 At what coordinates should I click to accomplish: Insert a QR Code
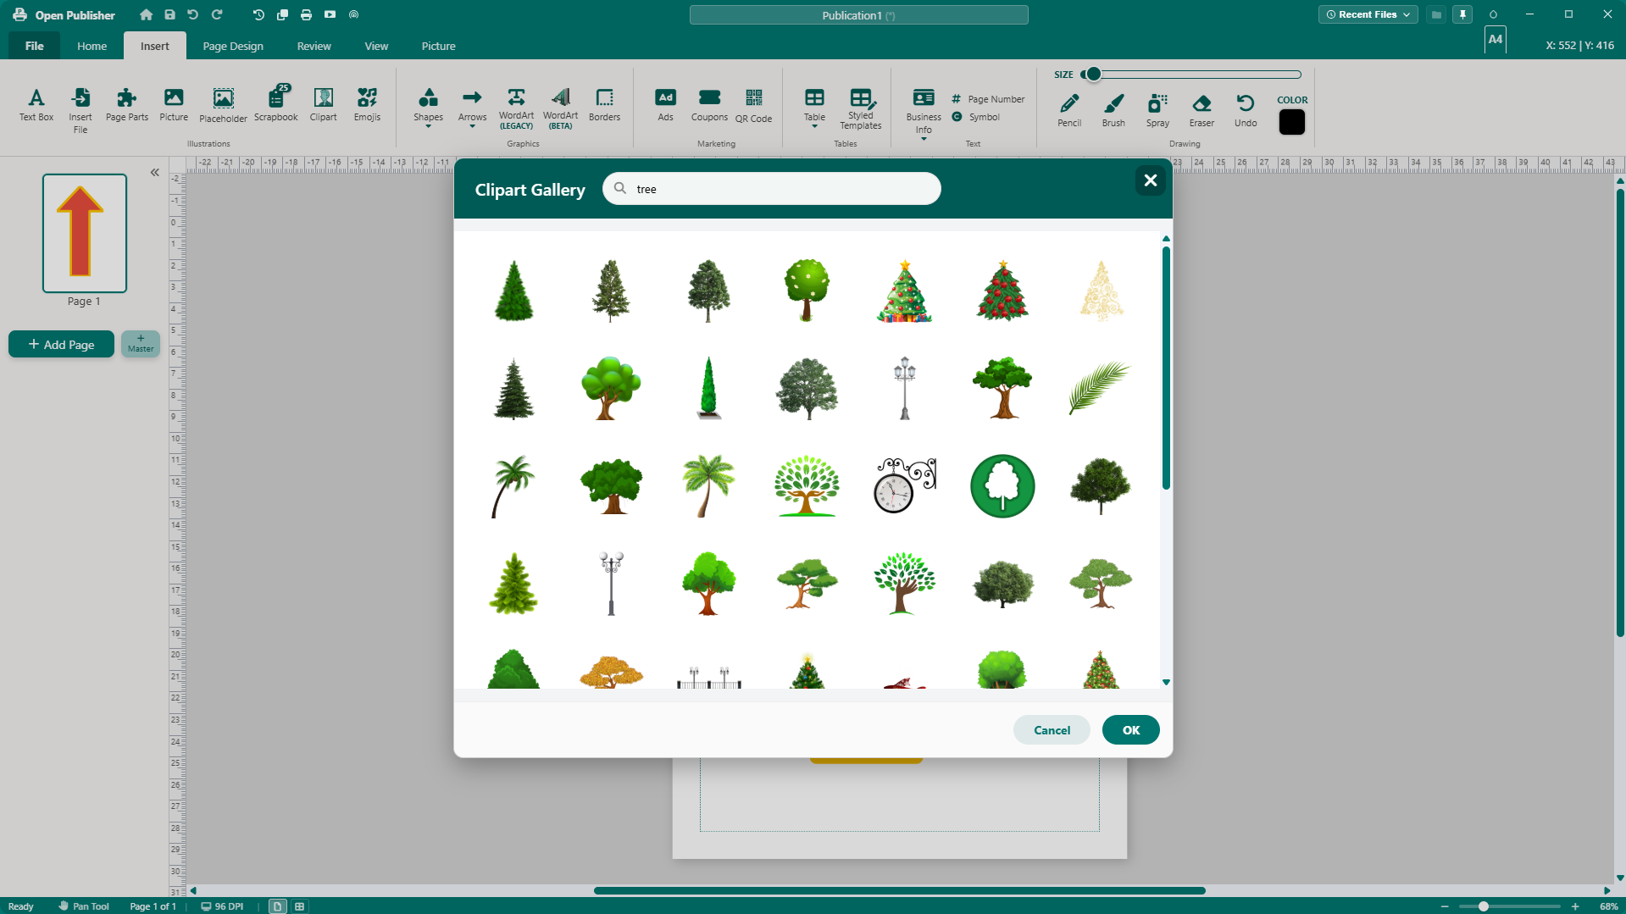tap(753, 106)
